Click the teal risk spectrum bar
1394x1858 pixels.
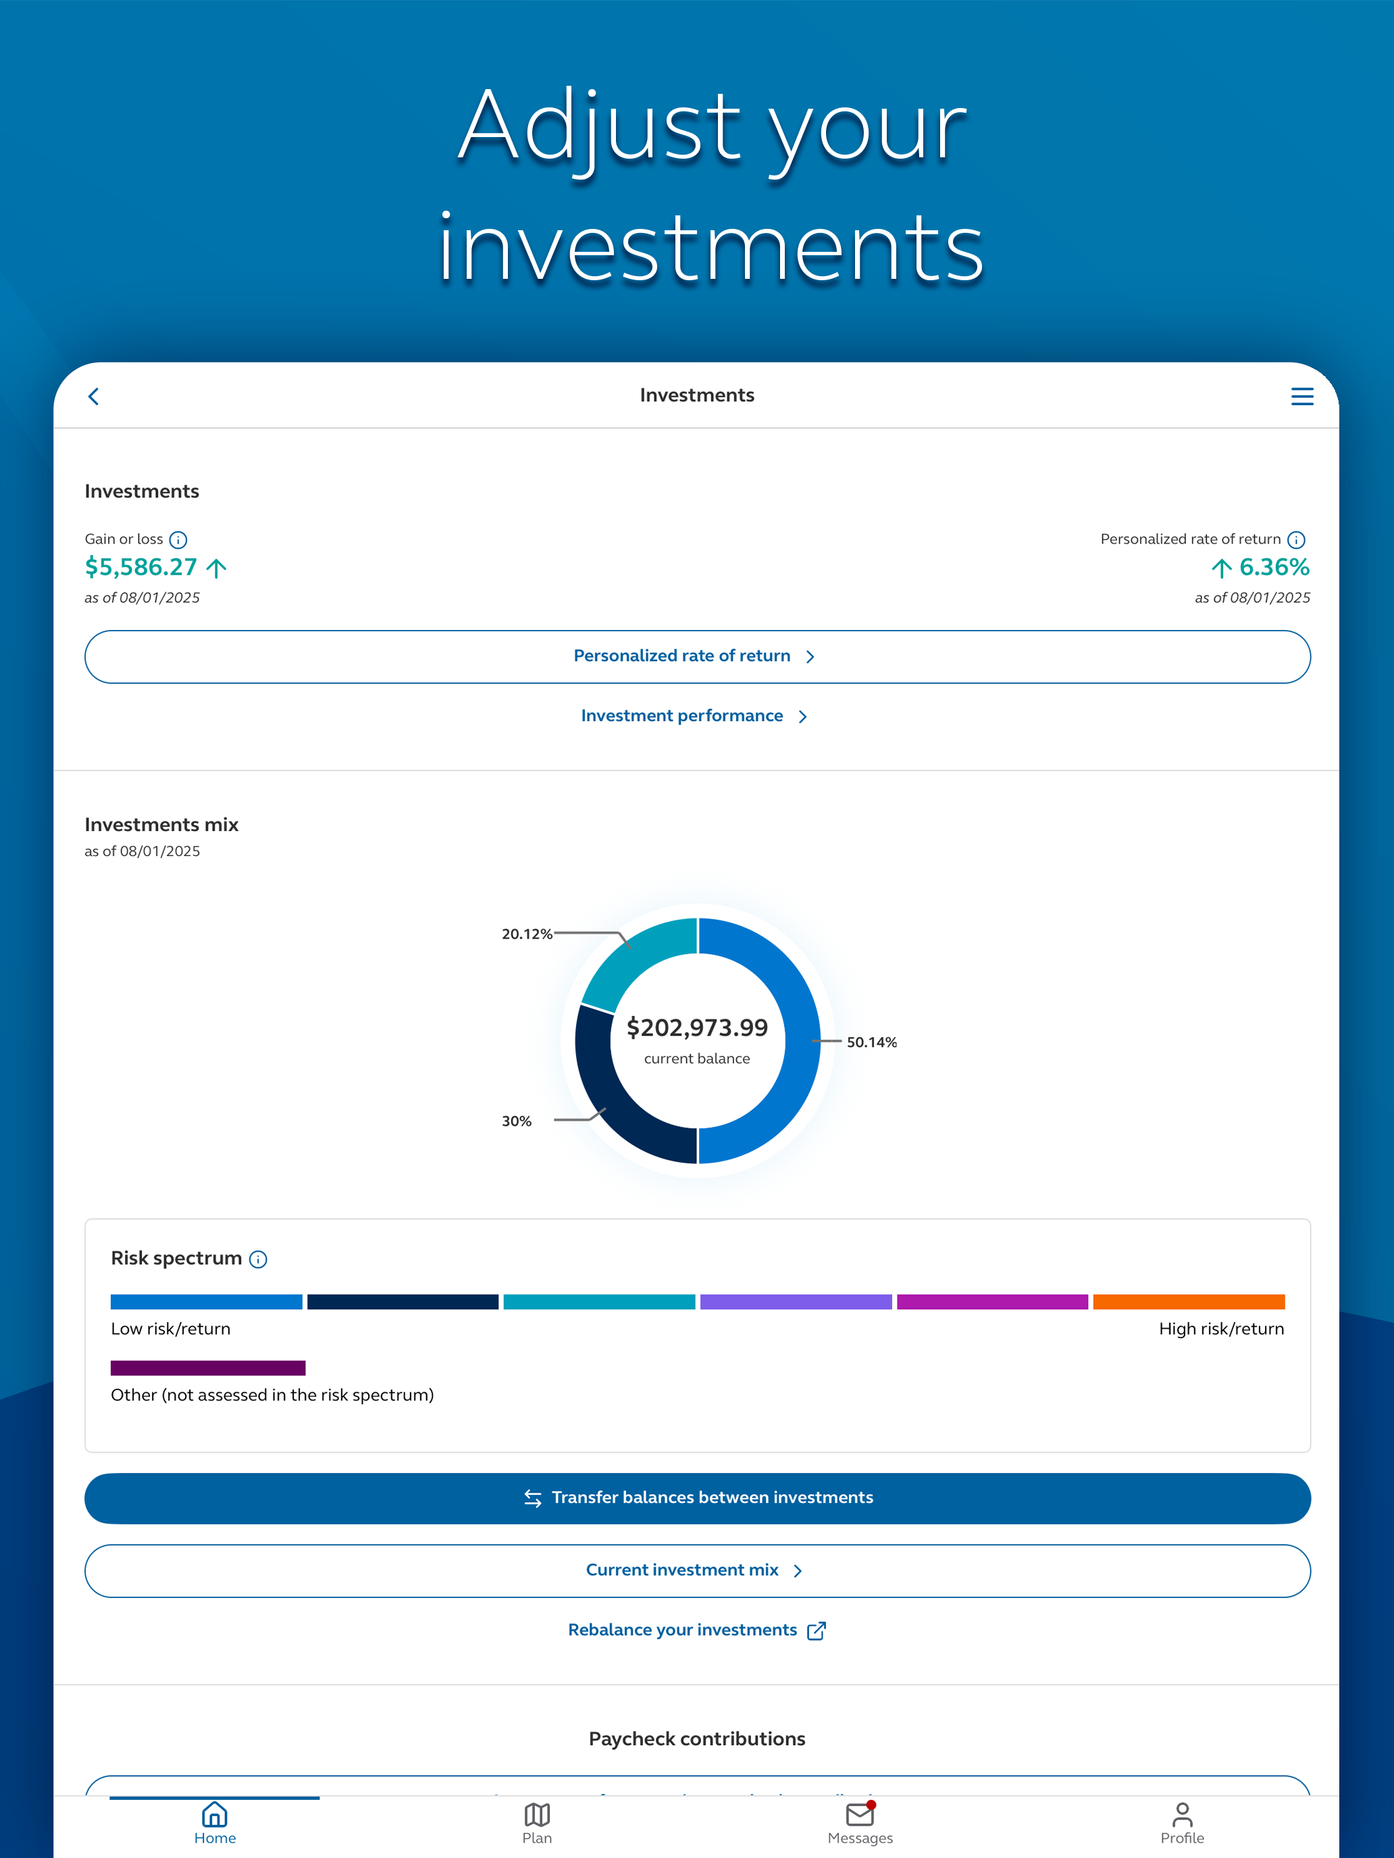tap(599, 1302)
